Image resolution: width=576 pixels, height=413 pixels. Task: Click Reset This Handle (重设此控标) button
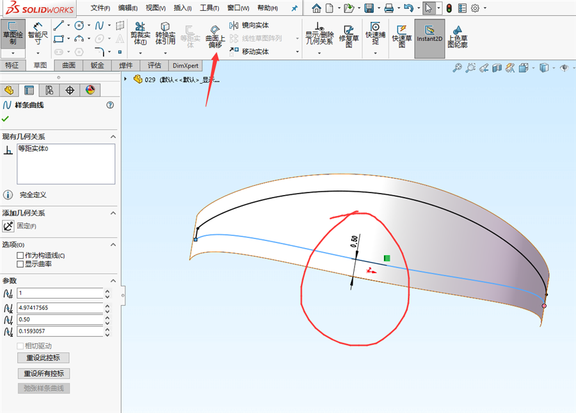[43, 357]
